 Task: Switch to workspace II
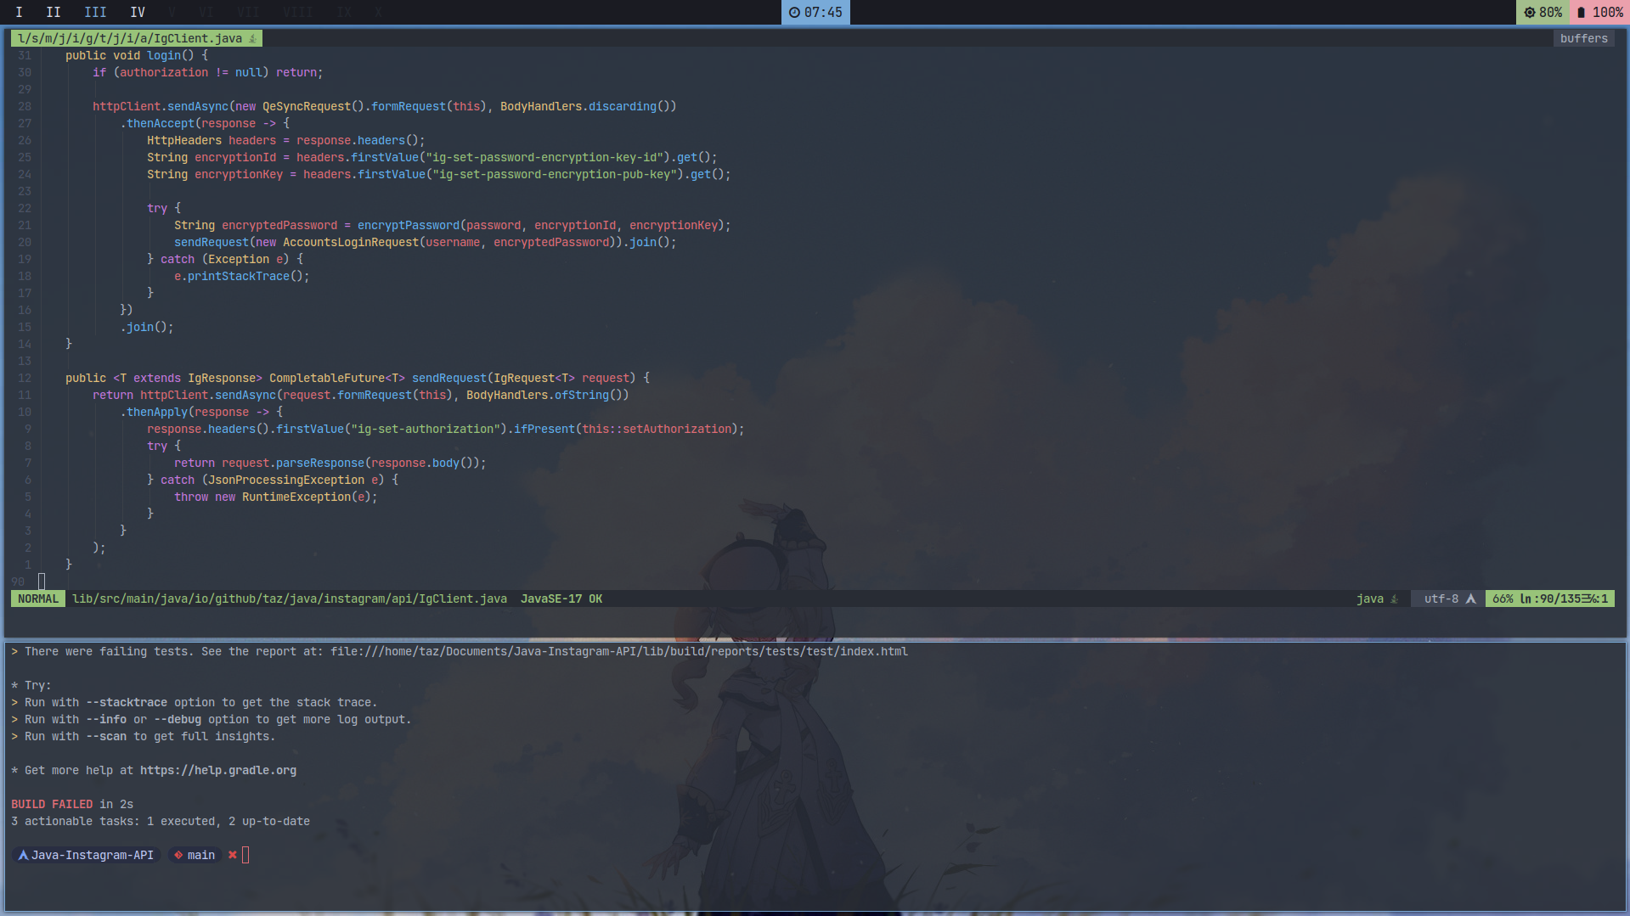pos(53,12)
